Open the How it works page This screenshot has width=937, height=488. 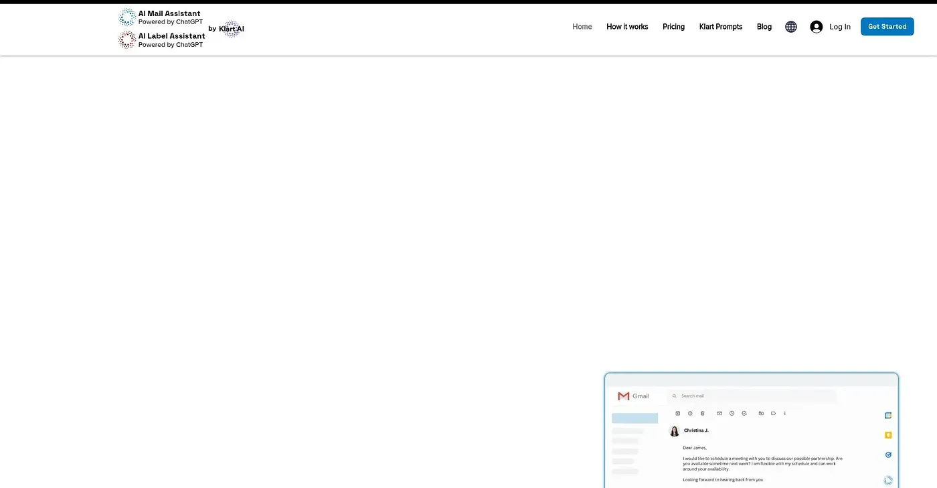(x=627, y=27)
